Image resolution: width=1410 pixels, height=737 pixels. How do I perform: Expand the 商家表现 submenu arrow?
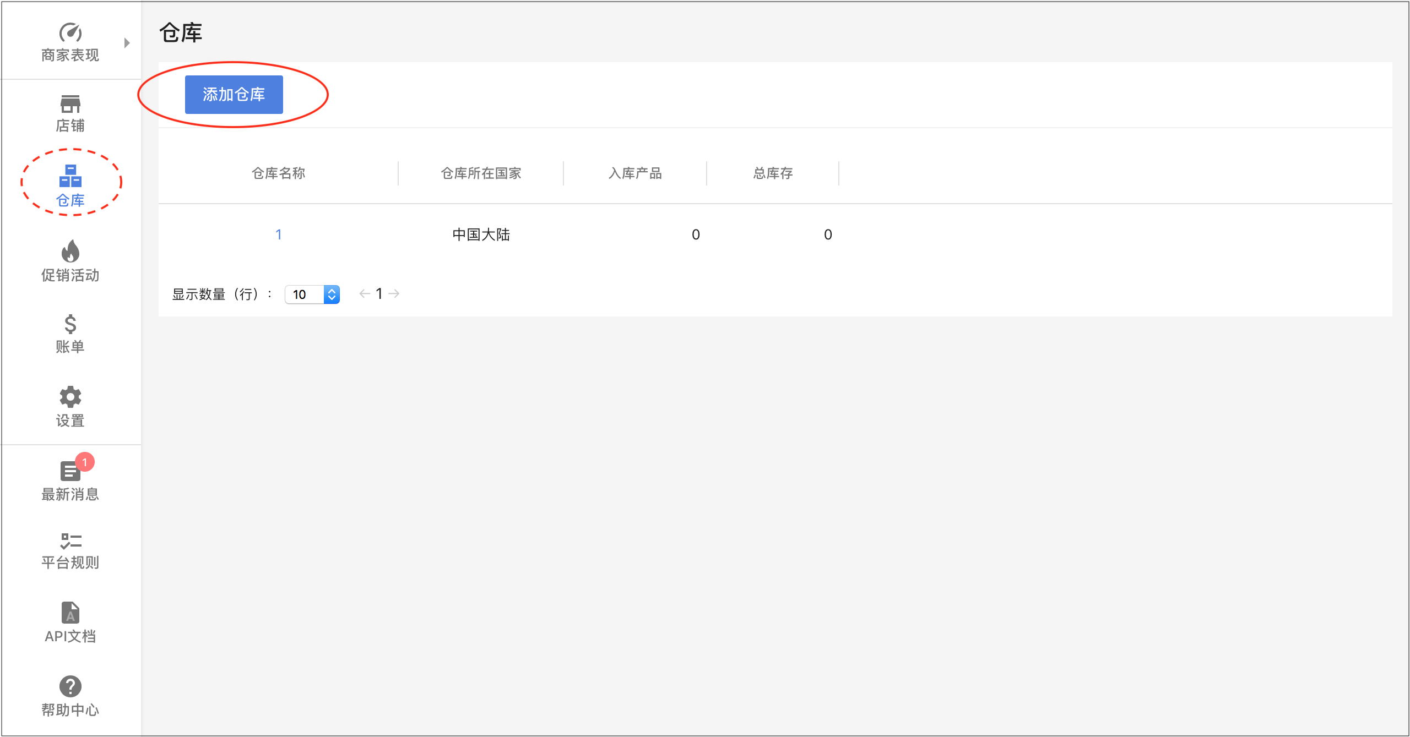[x=127, y=43]
